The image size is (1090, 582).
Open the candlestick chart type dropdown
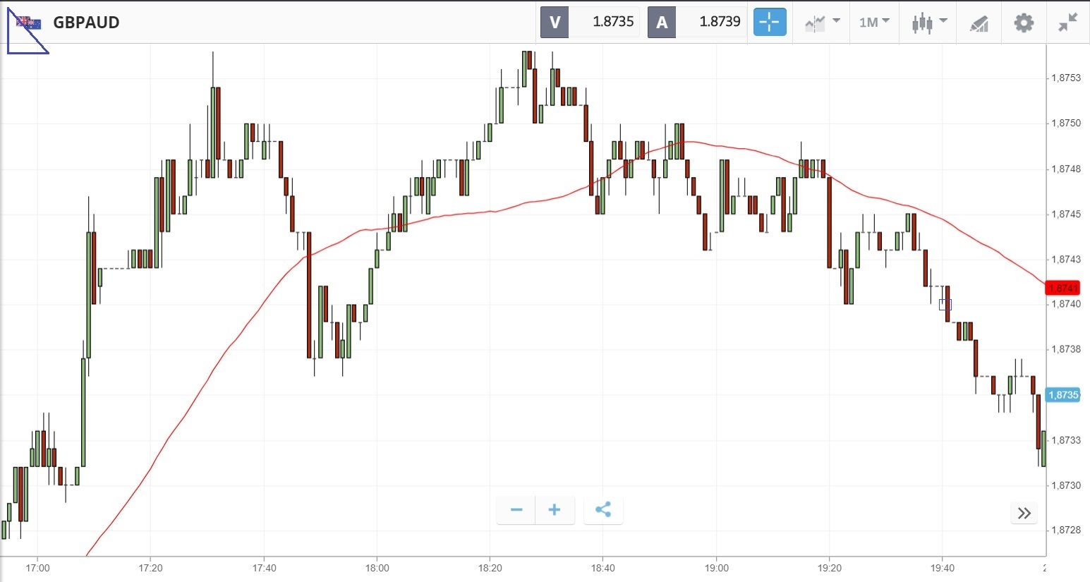(x=929, y=23)
